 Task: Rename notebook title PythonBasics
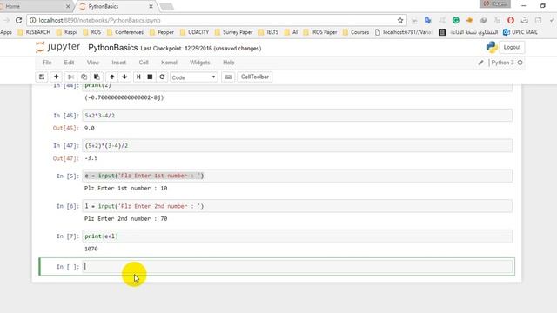[x=112, y=48]
